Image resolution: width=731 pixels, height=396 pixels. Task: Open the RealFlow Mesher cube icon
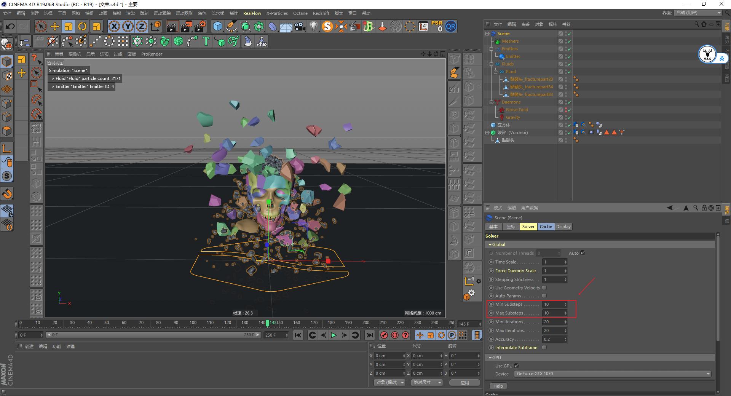pyautogui.click(x=218, y=26)
